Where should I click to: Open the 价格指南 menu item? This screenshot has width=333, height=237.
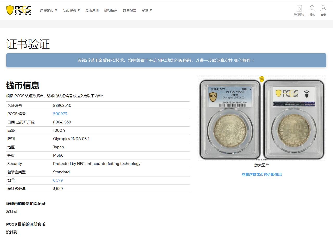pyautogui.click(x=111, y=10)
